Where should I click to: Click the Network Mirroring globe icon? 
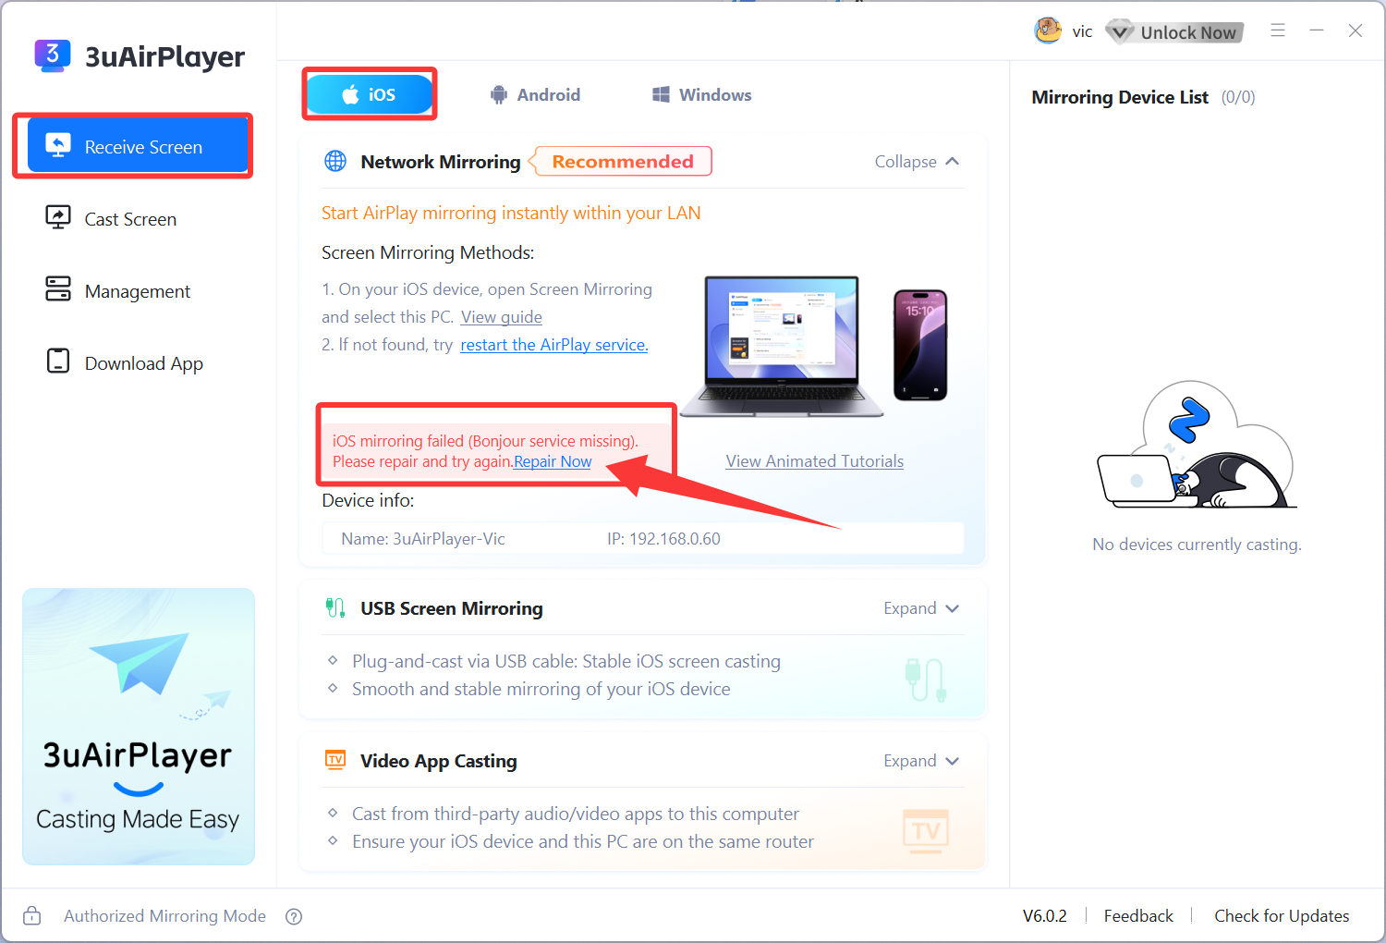pos(334,160)
